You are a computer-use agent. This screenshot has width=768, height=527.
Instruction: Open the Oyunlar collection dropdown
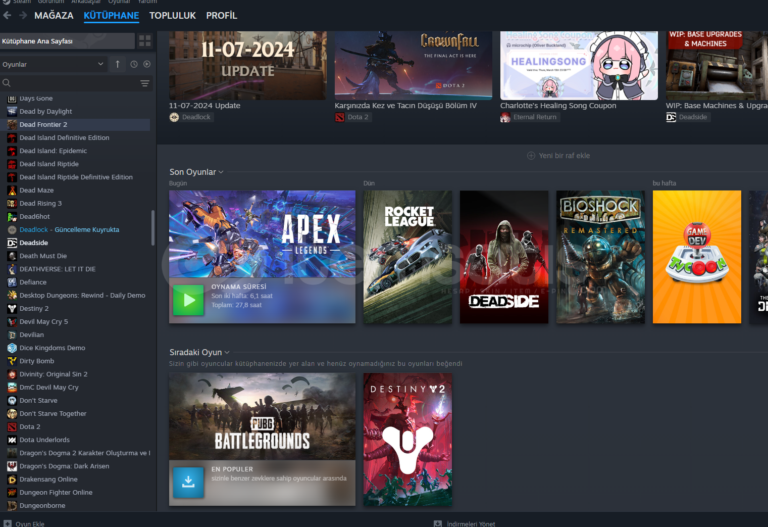pos(54,64)
